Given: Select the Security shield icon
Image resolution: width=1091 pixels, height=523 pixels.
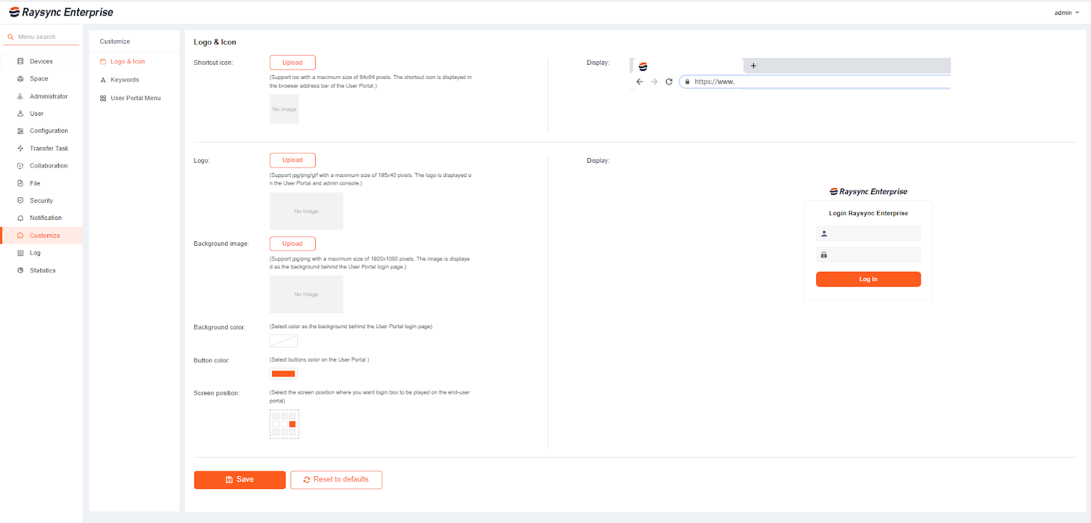Looking at the screenshot, I should tap(20, 201).
